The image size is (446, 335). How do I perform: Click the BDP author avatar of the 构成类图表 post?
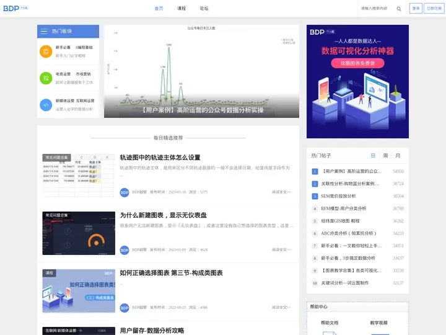pyautogui.click(x=125, y=308)
